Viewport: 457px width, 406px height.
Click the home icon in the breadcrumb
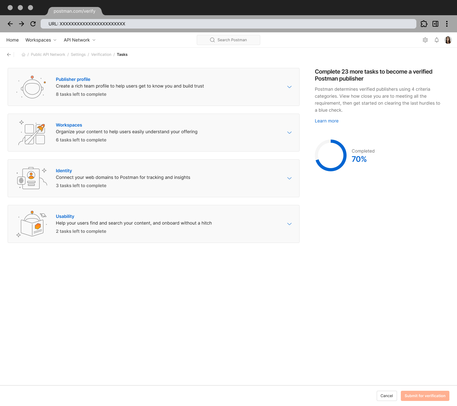pos(23,54)
